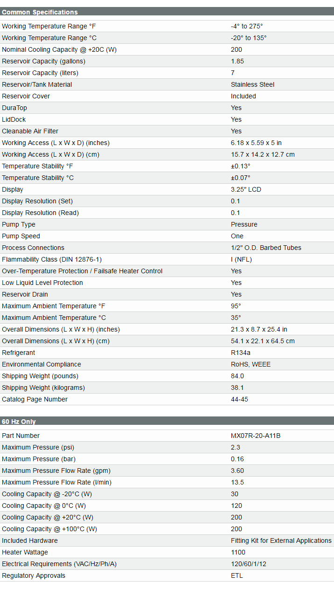Select the 3.25" LCD display value
Screen dimensions: 334x589
tap(246, 189)
